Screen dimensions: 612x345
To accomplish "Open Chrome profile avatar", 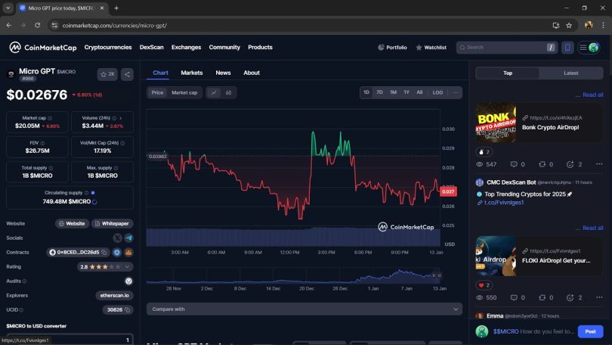I will 589,26.
